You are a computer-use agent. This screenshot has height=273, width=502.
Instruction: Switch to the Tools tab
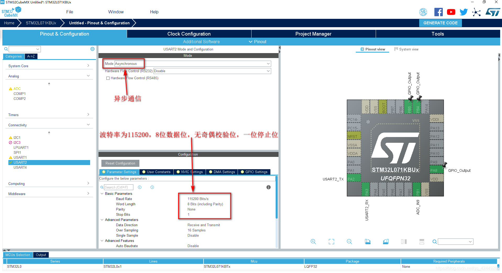438,34
